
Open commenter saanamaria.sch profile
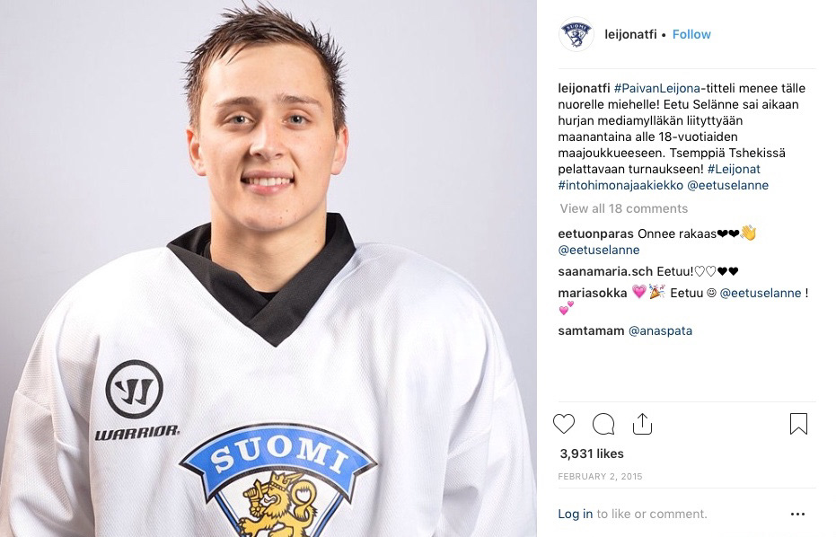click(605, 271)
